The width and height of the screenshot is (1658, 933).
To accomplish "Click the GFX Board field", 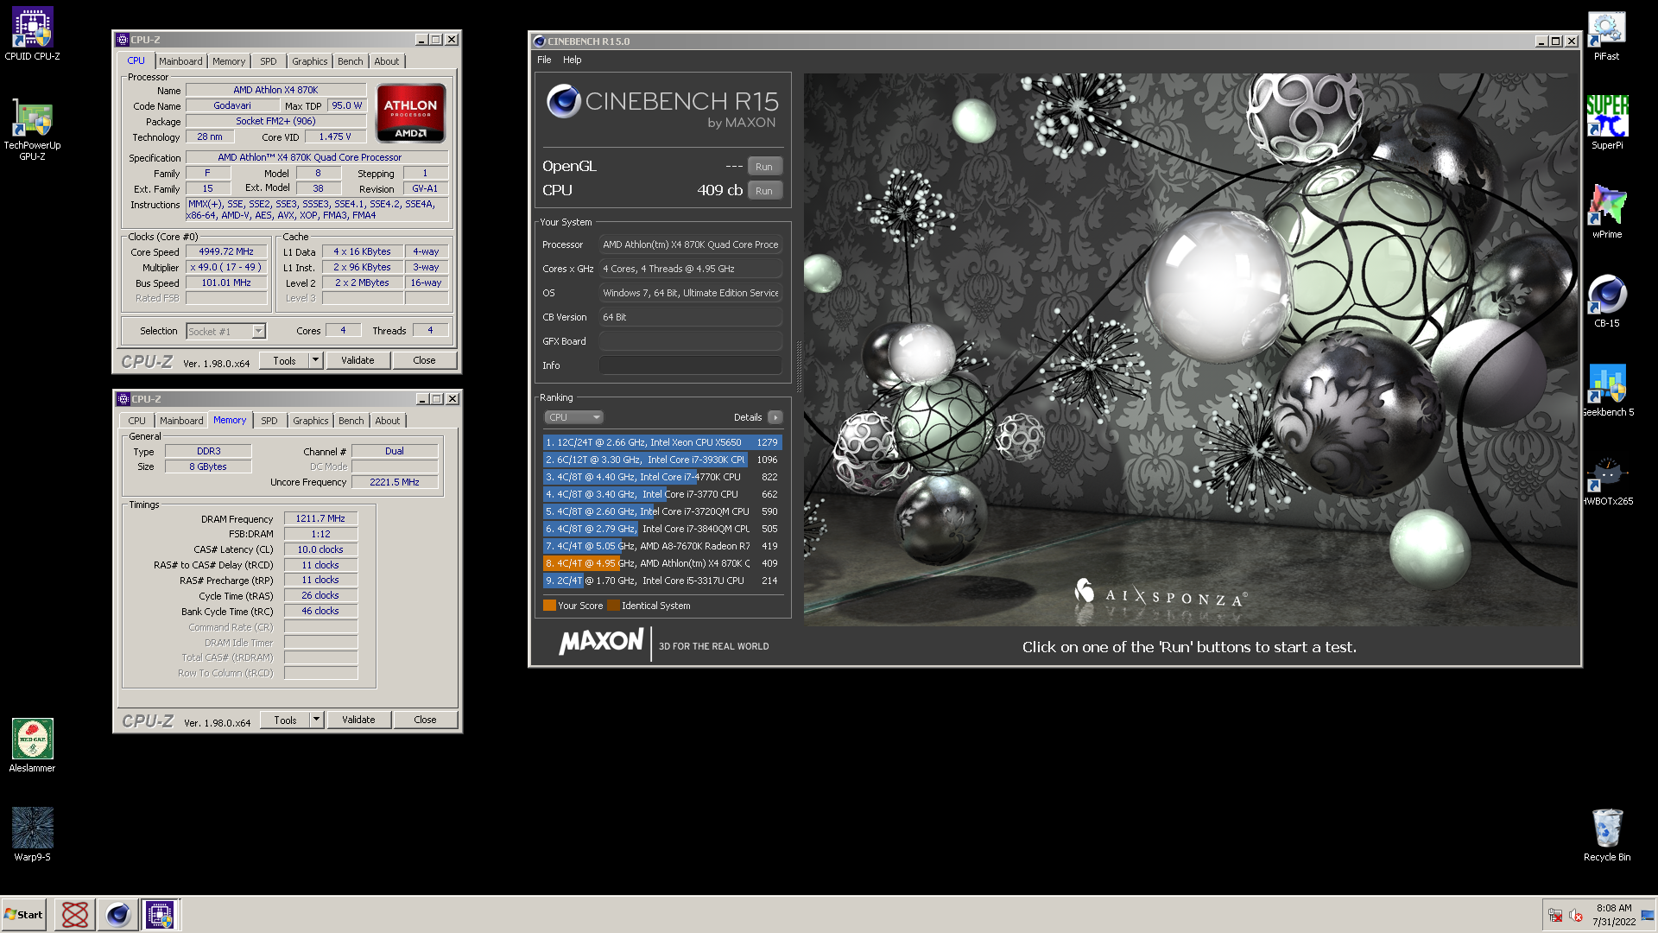I will (691, 341).
